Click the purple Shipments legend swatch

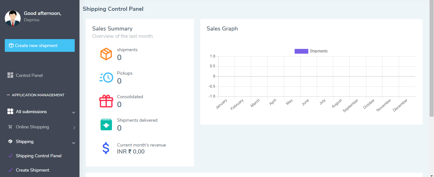pos(301,51)
